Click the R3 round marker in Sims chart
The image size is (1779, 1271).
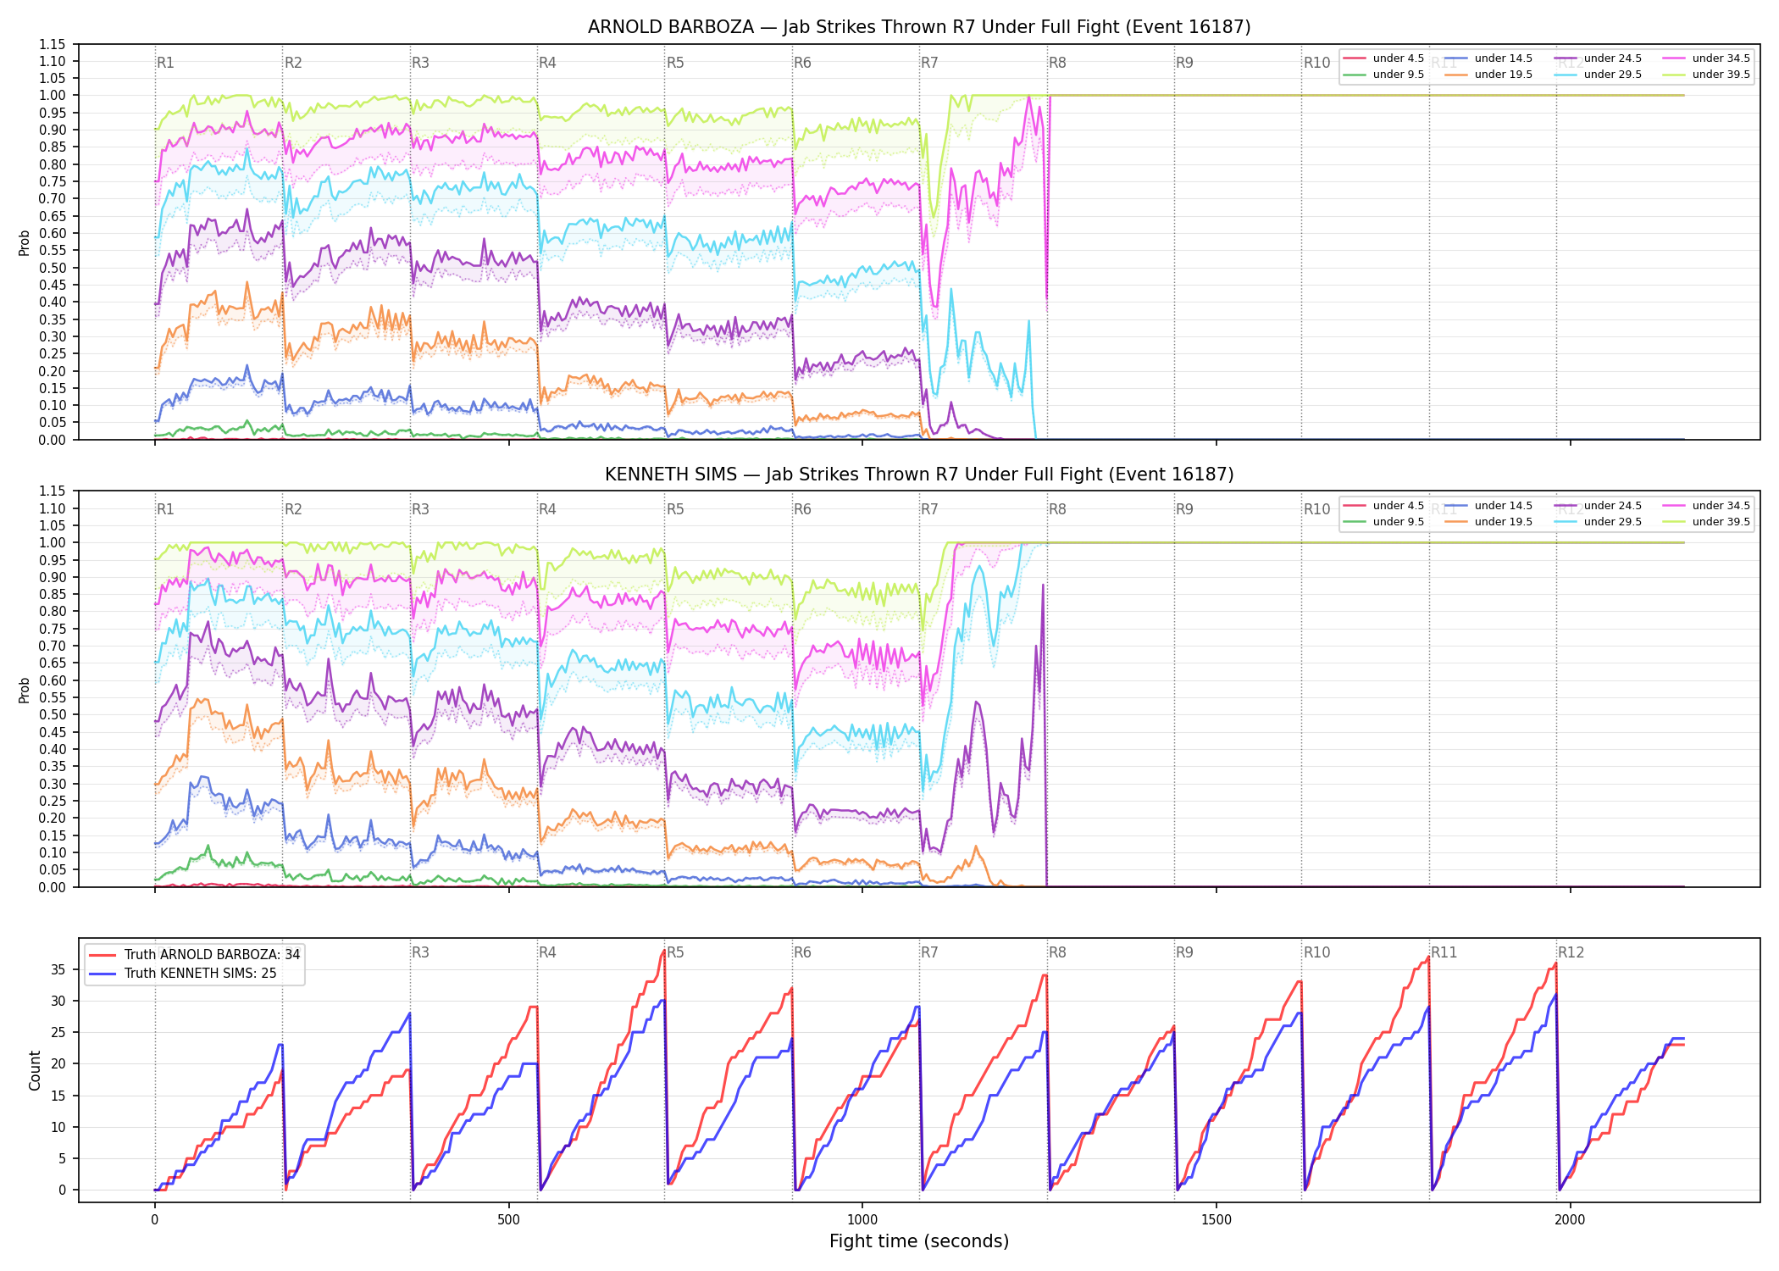420,509
